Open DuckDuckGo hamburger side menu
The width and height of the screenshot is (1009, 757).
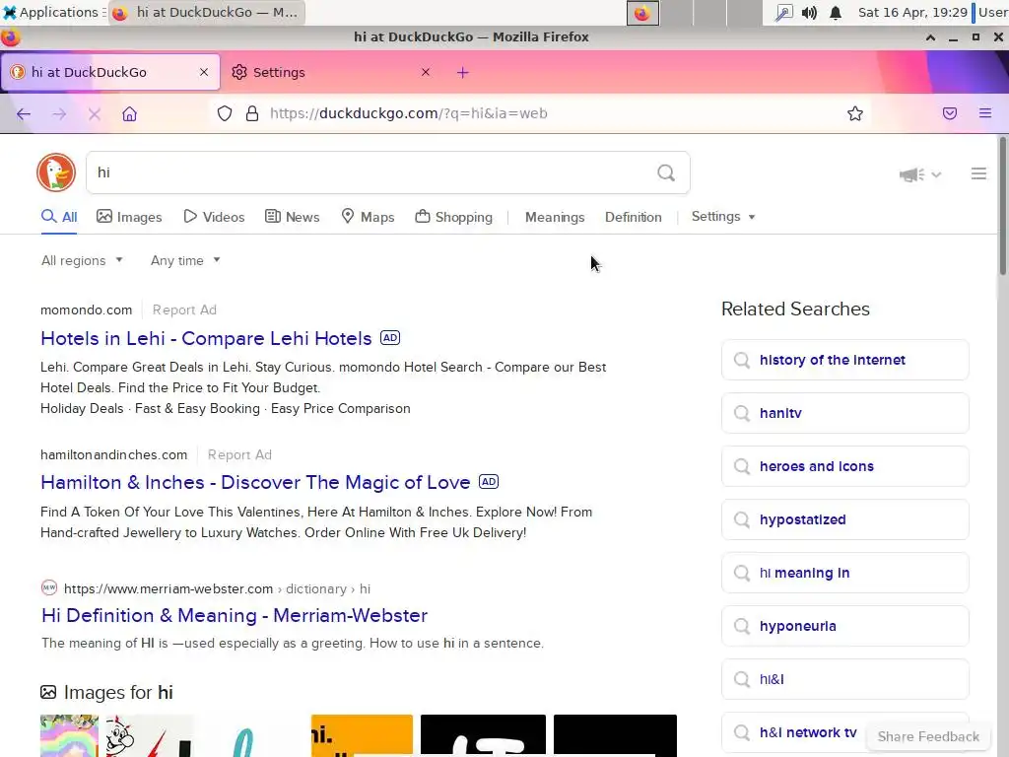coord(978,173)
